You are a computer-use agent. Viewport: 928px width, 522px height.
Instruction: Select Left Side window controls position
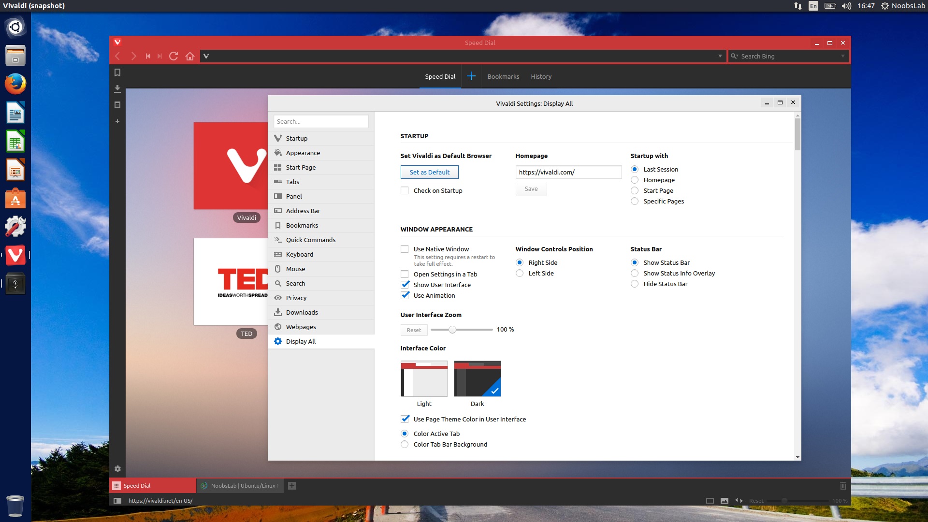[x=520, y=273]
